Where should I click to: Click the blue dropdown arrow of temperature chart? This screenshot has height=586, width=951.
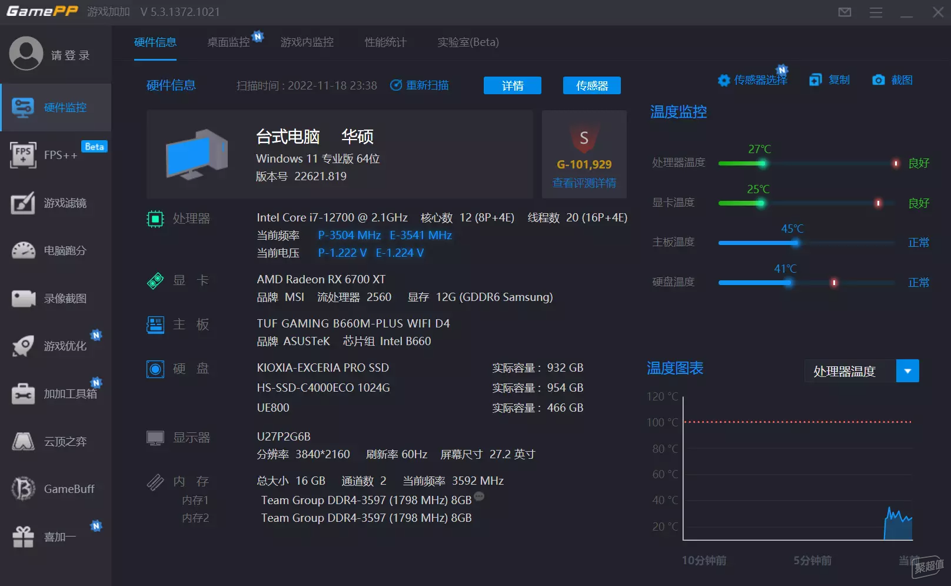click(907, 371)
